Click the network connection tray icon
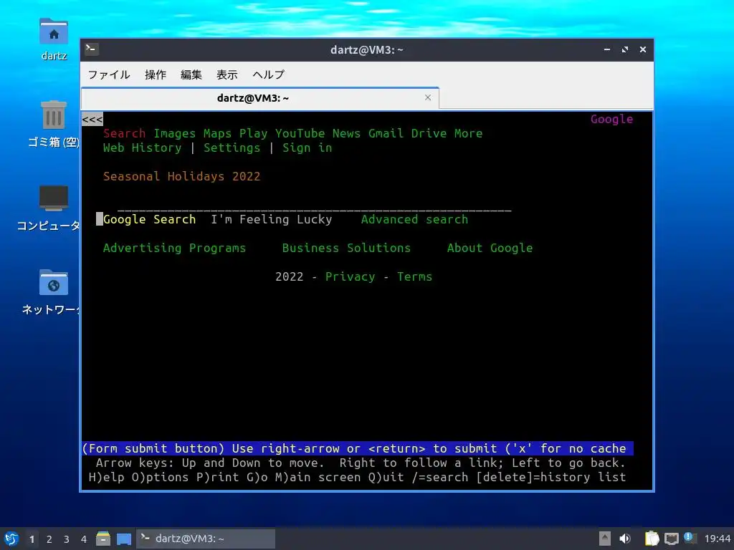The image size is (734, 550). pyautogui.click(x=671, y=539)
